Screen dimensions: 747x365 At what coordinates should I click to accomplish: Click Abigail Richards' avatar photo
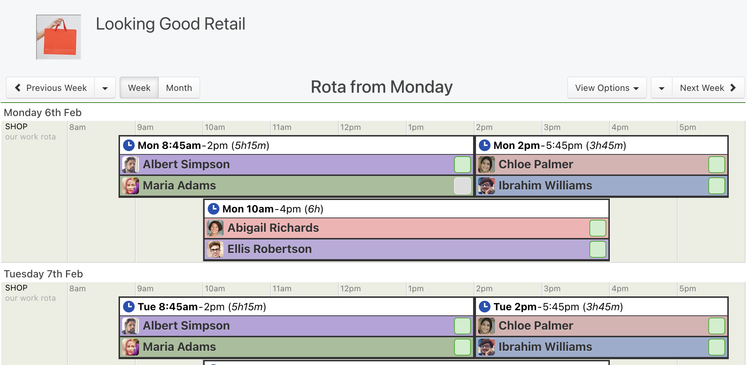pos(215,228)
